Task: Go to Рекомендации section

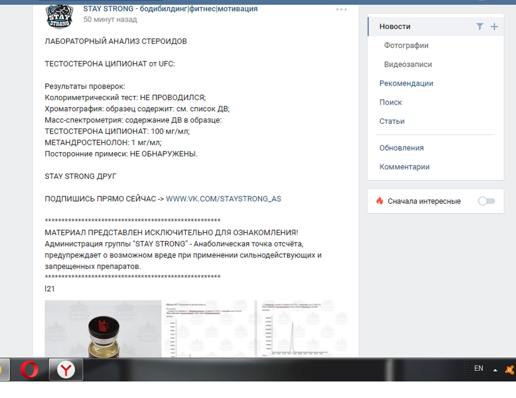Action: tap(406, 84)
